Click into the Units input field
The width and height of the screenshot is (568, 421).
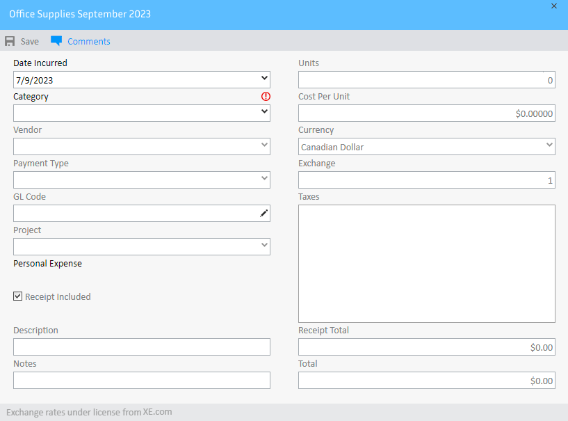(425, 80)
